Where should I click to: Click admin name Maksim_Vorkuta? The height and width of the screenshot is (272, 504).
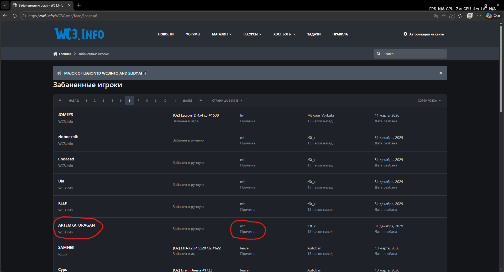321,115
